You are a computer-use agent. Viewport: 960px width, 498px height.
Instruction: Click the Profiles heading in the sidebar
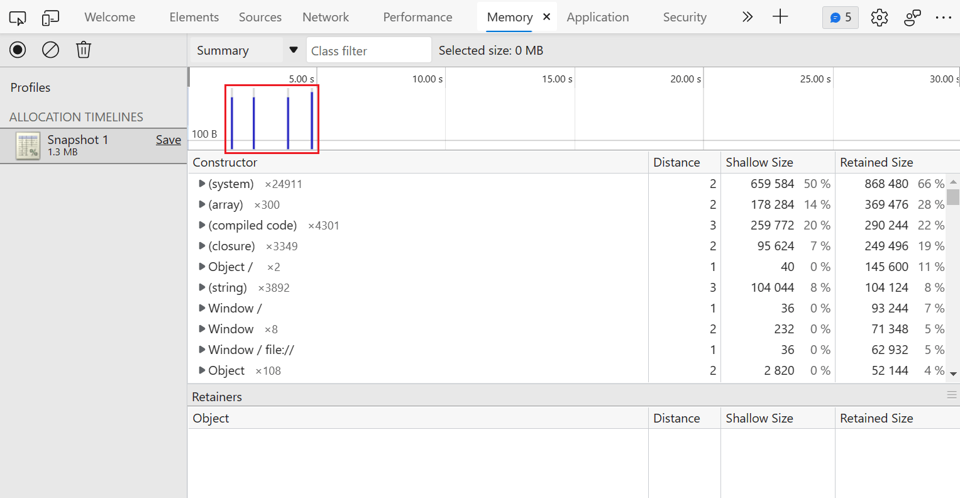click(x=30, y=87)
